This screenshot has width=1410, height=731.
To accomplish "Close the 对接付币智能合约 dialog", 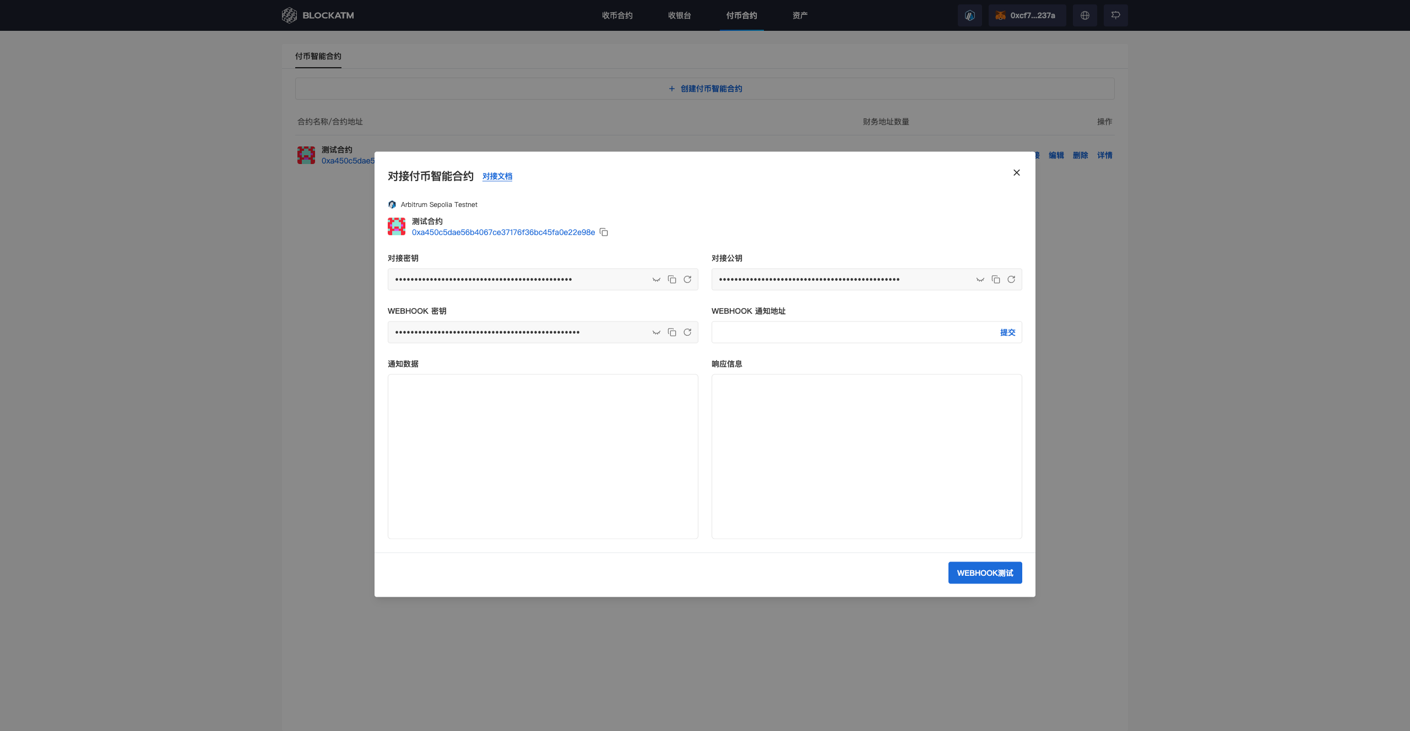I will pyautogui.click(x=1016, y=173).
